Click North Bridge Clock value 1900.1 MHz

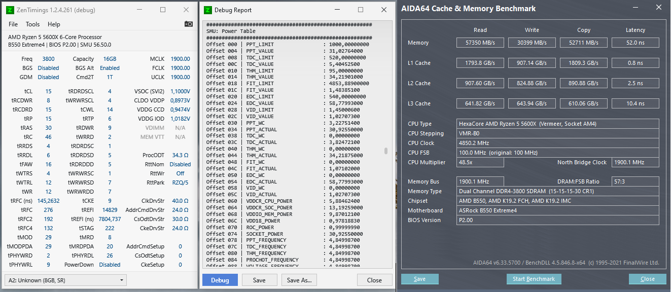(635, 162)
